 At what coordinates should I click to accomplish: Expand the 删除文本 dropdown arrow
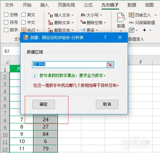pyautogui.click(x=72, y=23)
